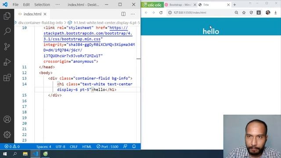Screen dimensions: 281x158
Task: Open browser media download icon
Action: [x=259, y=13]
